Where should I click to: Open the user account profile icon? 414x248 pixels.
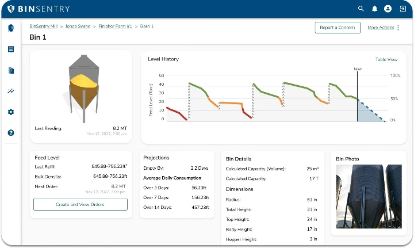click(388, 9)
